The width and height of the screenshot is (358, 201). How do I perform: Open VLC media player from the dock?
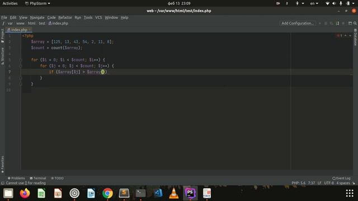[x=174, y=193]
